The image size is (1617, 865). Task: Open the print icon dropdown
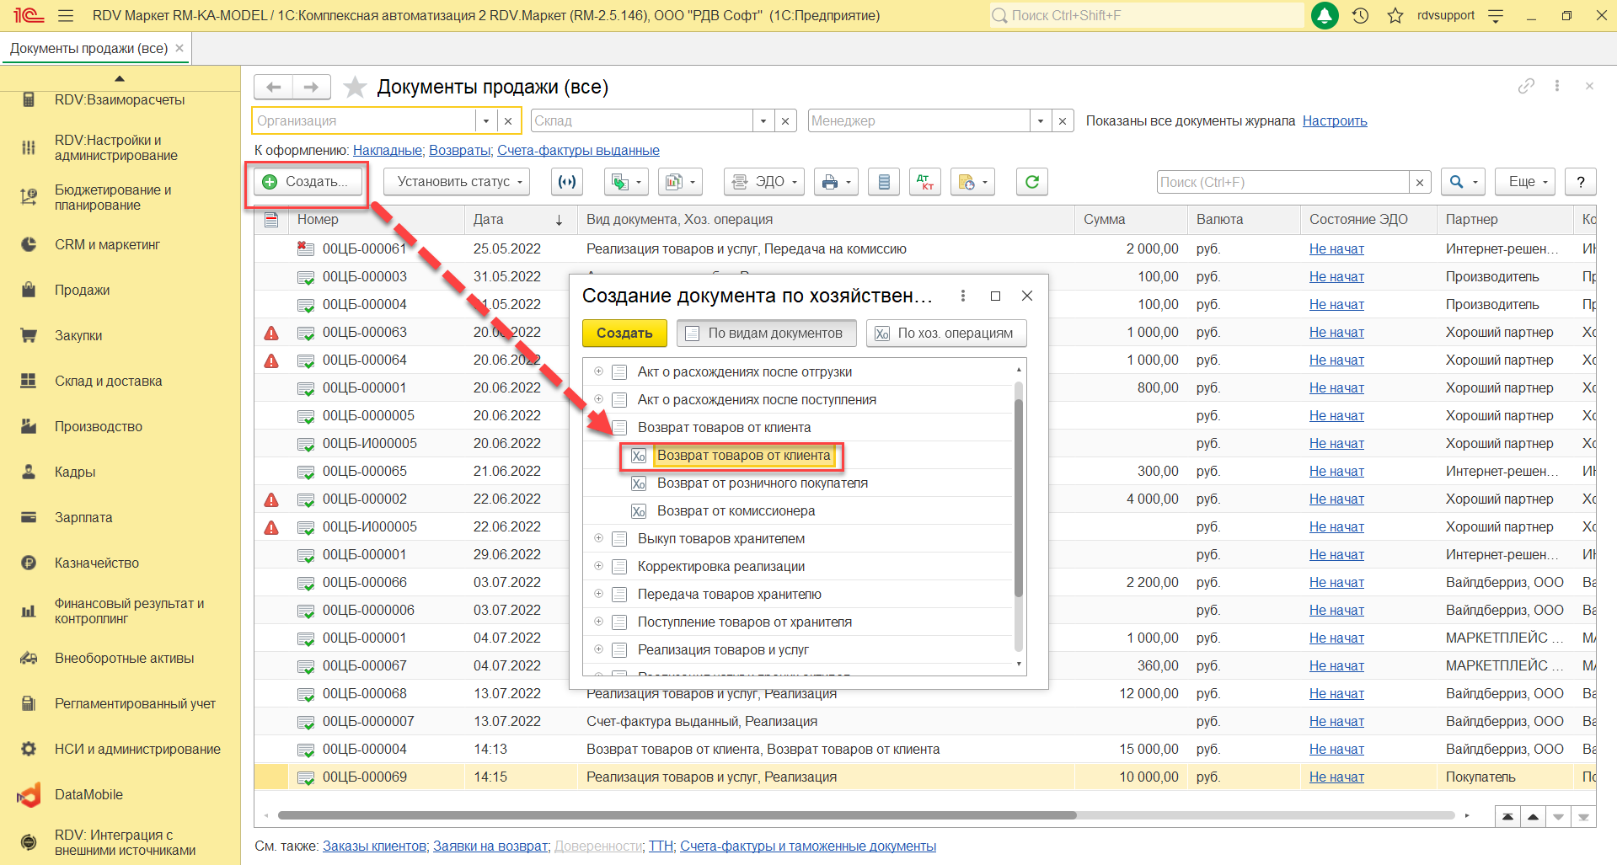point(835,182)
